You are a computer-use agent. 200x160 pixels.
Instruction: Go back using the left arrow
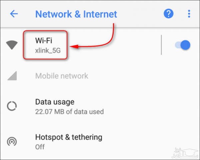click(x=14, y=14)
